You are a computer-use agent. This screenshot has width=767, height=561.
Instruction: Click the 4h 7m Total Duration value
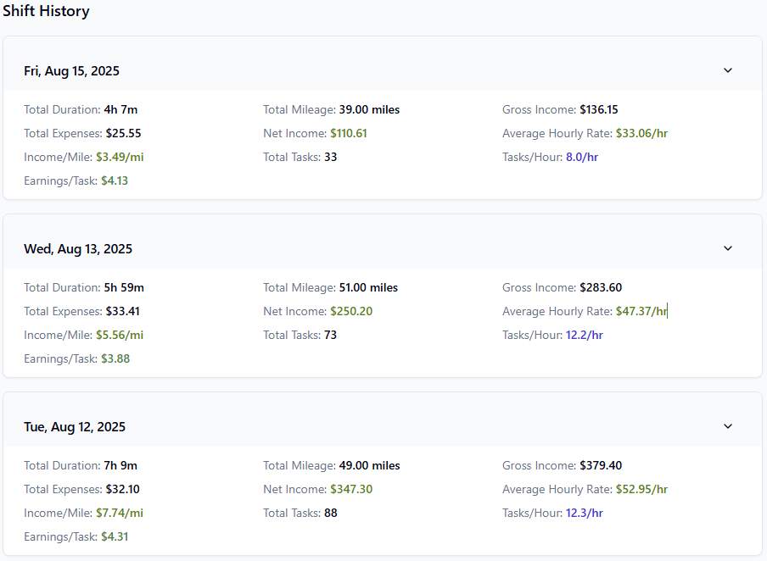click(x=120, y=109)
